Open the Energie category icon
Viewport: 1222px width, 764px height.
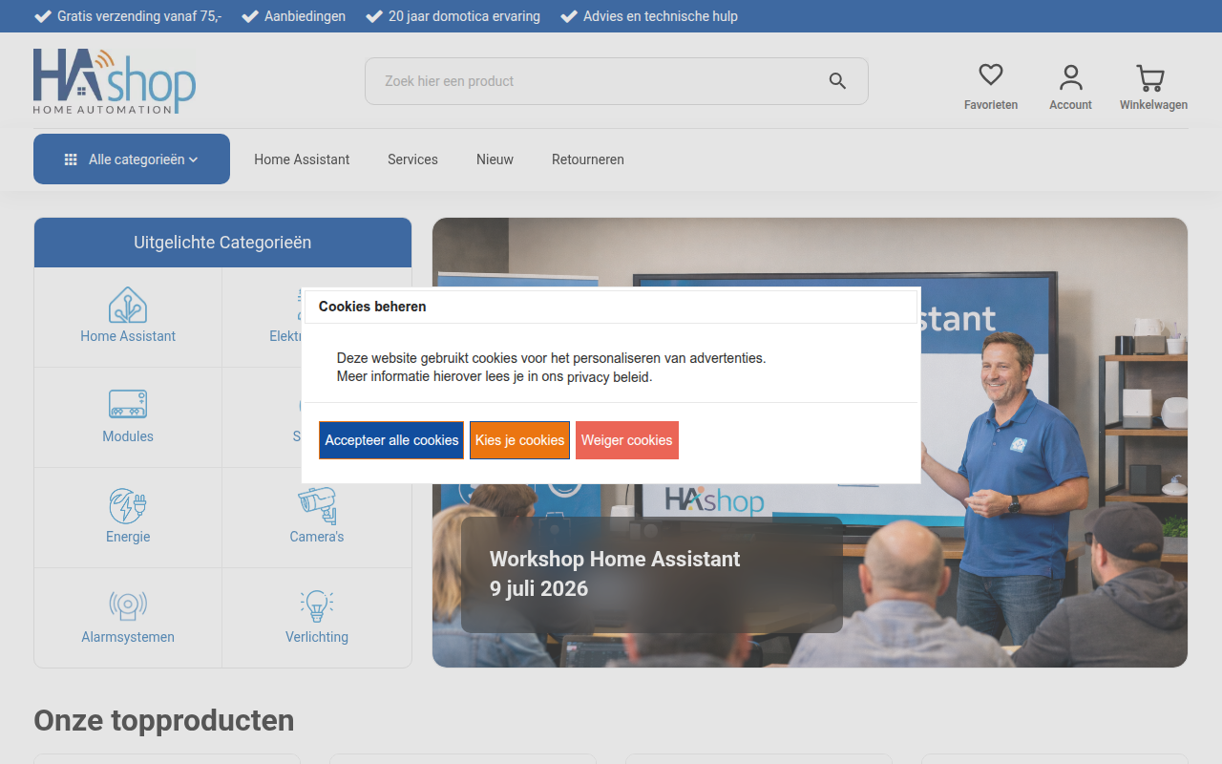point(128,505)
